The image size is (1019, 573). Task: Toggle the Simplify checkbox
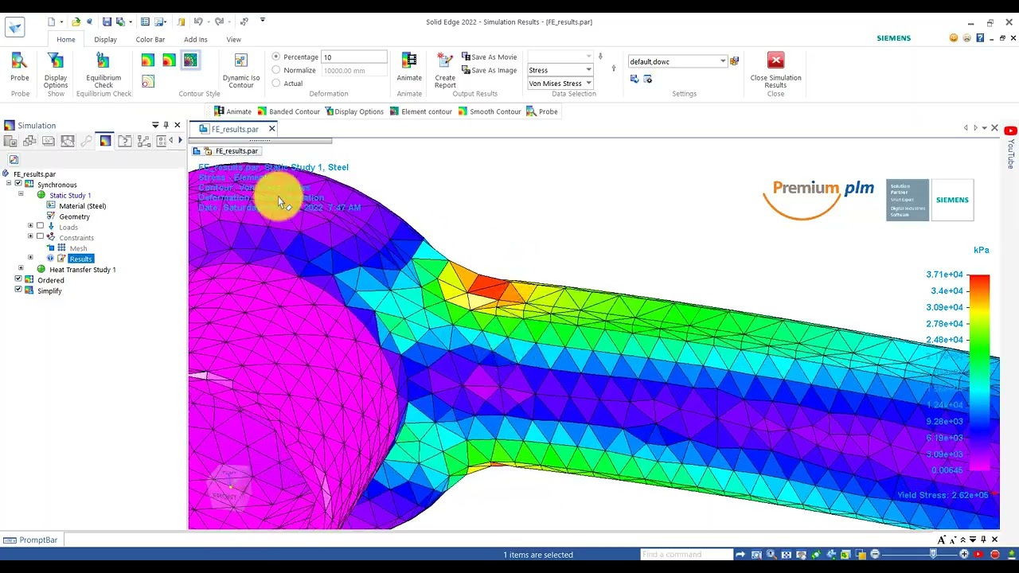point(18,290)
